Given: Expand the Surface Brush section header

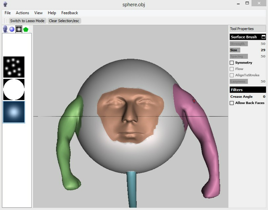Looking at the screenshot, I should click(244, 37).
